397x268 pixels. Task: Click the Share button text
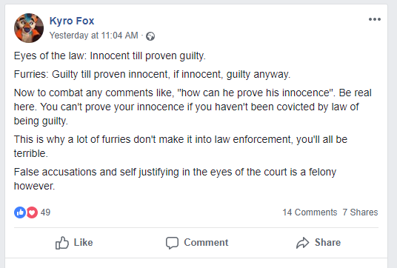point(327,242)
